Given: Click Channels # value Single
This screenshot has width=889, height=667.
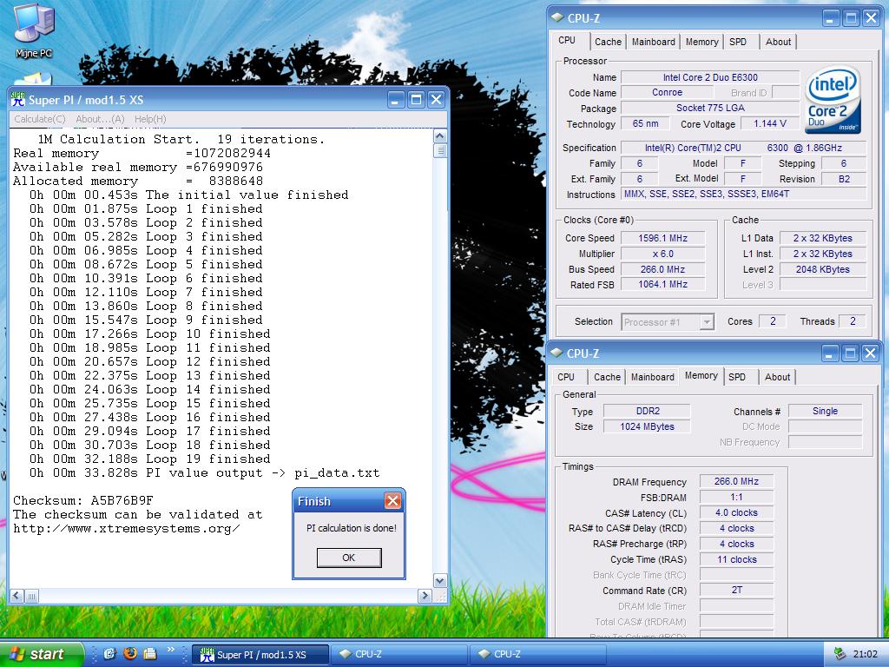Looking at the screenshot, I should tap(825, 411).
